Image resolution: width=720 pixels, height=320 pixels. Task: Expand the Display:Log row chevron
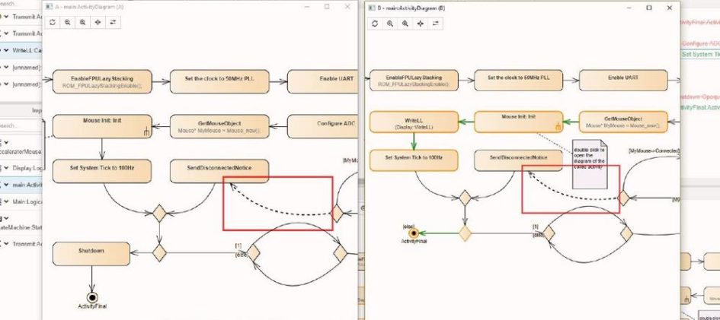coord(6,167)
